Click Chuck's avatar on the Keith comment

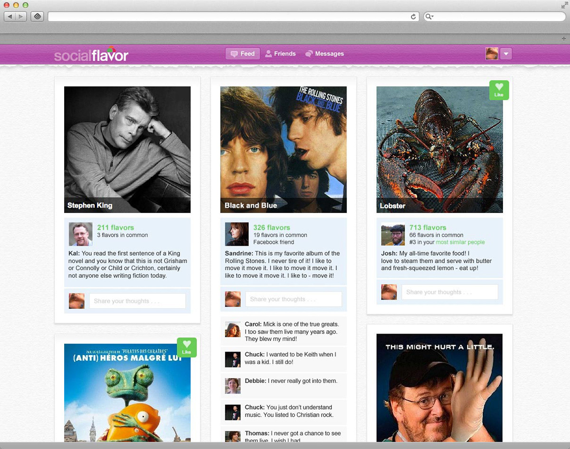(x=233, y=359)
